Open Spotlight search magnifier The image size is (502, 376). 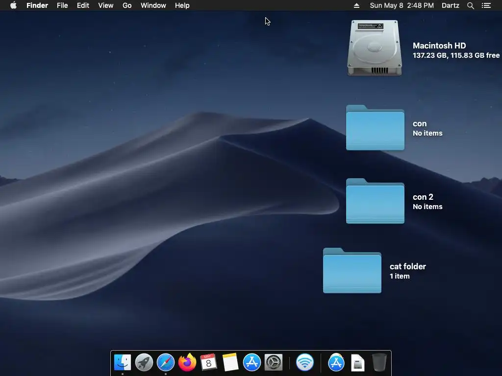tap(470, 5)
